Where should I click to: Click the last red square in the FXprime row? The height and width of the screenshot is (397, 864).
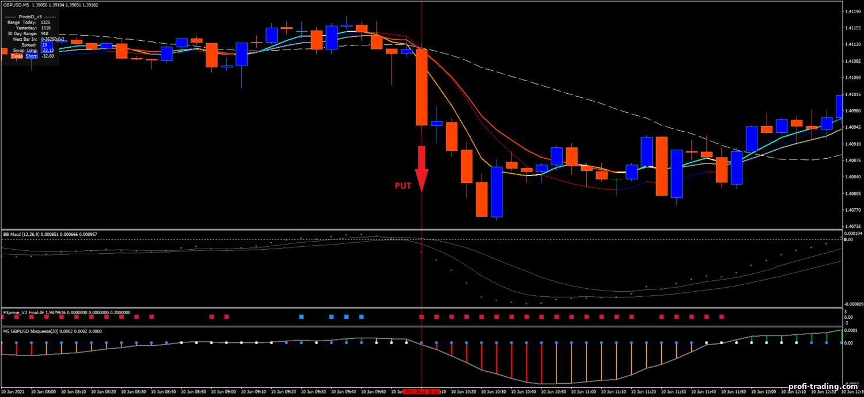721,316
